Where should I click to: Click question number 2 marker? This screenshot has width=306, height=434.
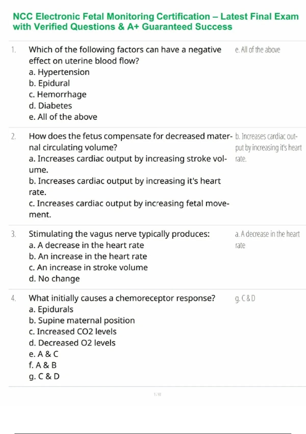(13, 137)
